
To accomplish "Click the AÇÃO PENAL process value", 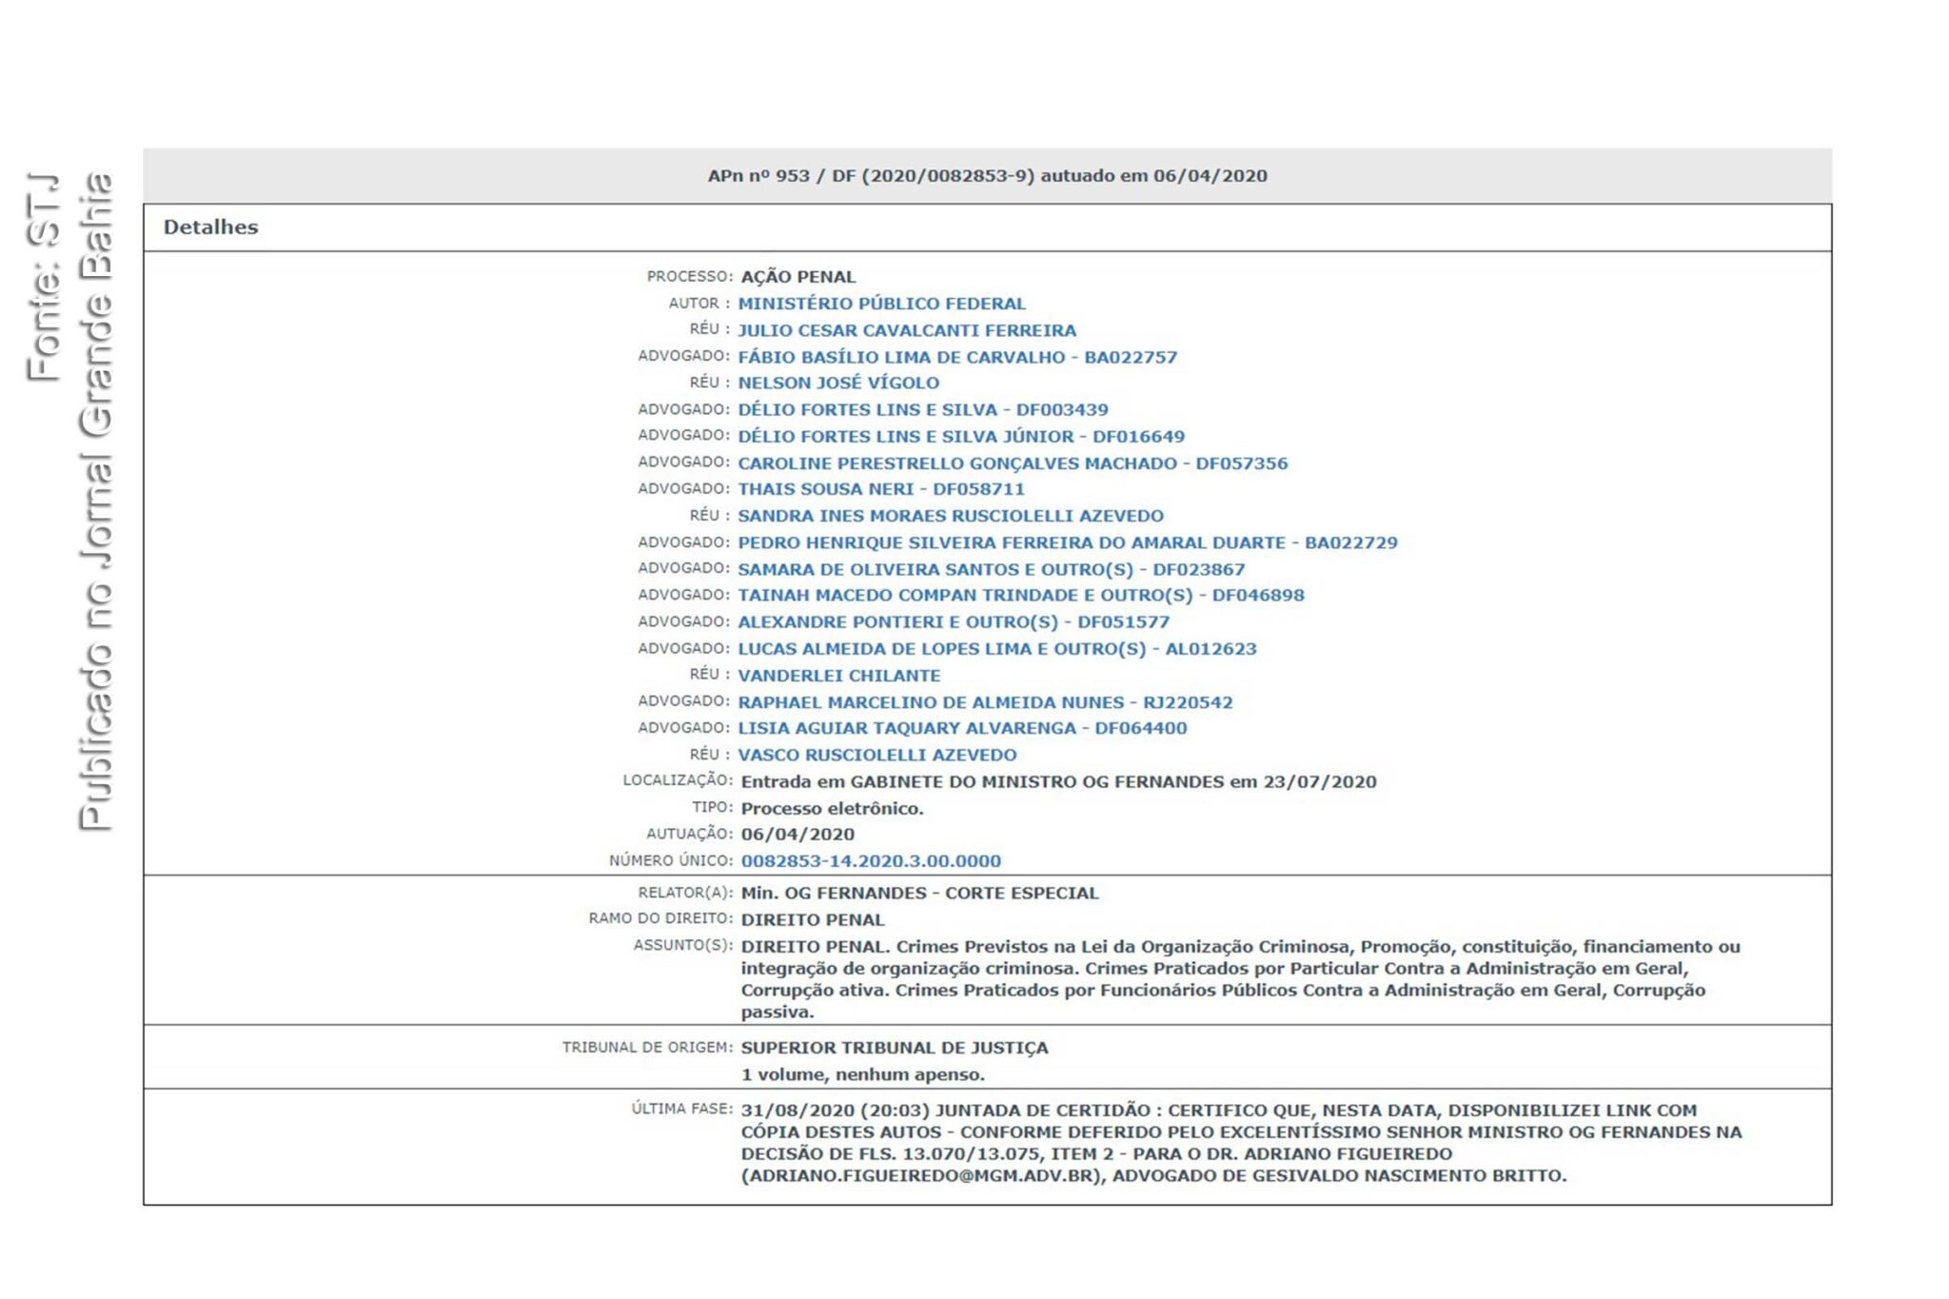I will pyautogui.click(x=798, y=277).
